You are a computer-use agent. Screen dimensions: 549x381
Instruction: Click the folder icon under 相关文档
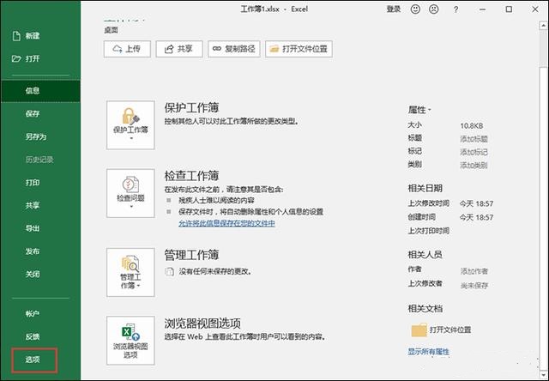click(x=419, y=330)
